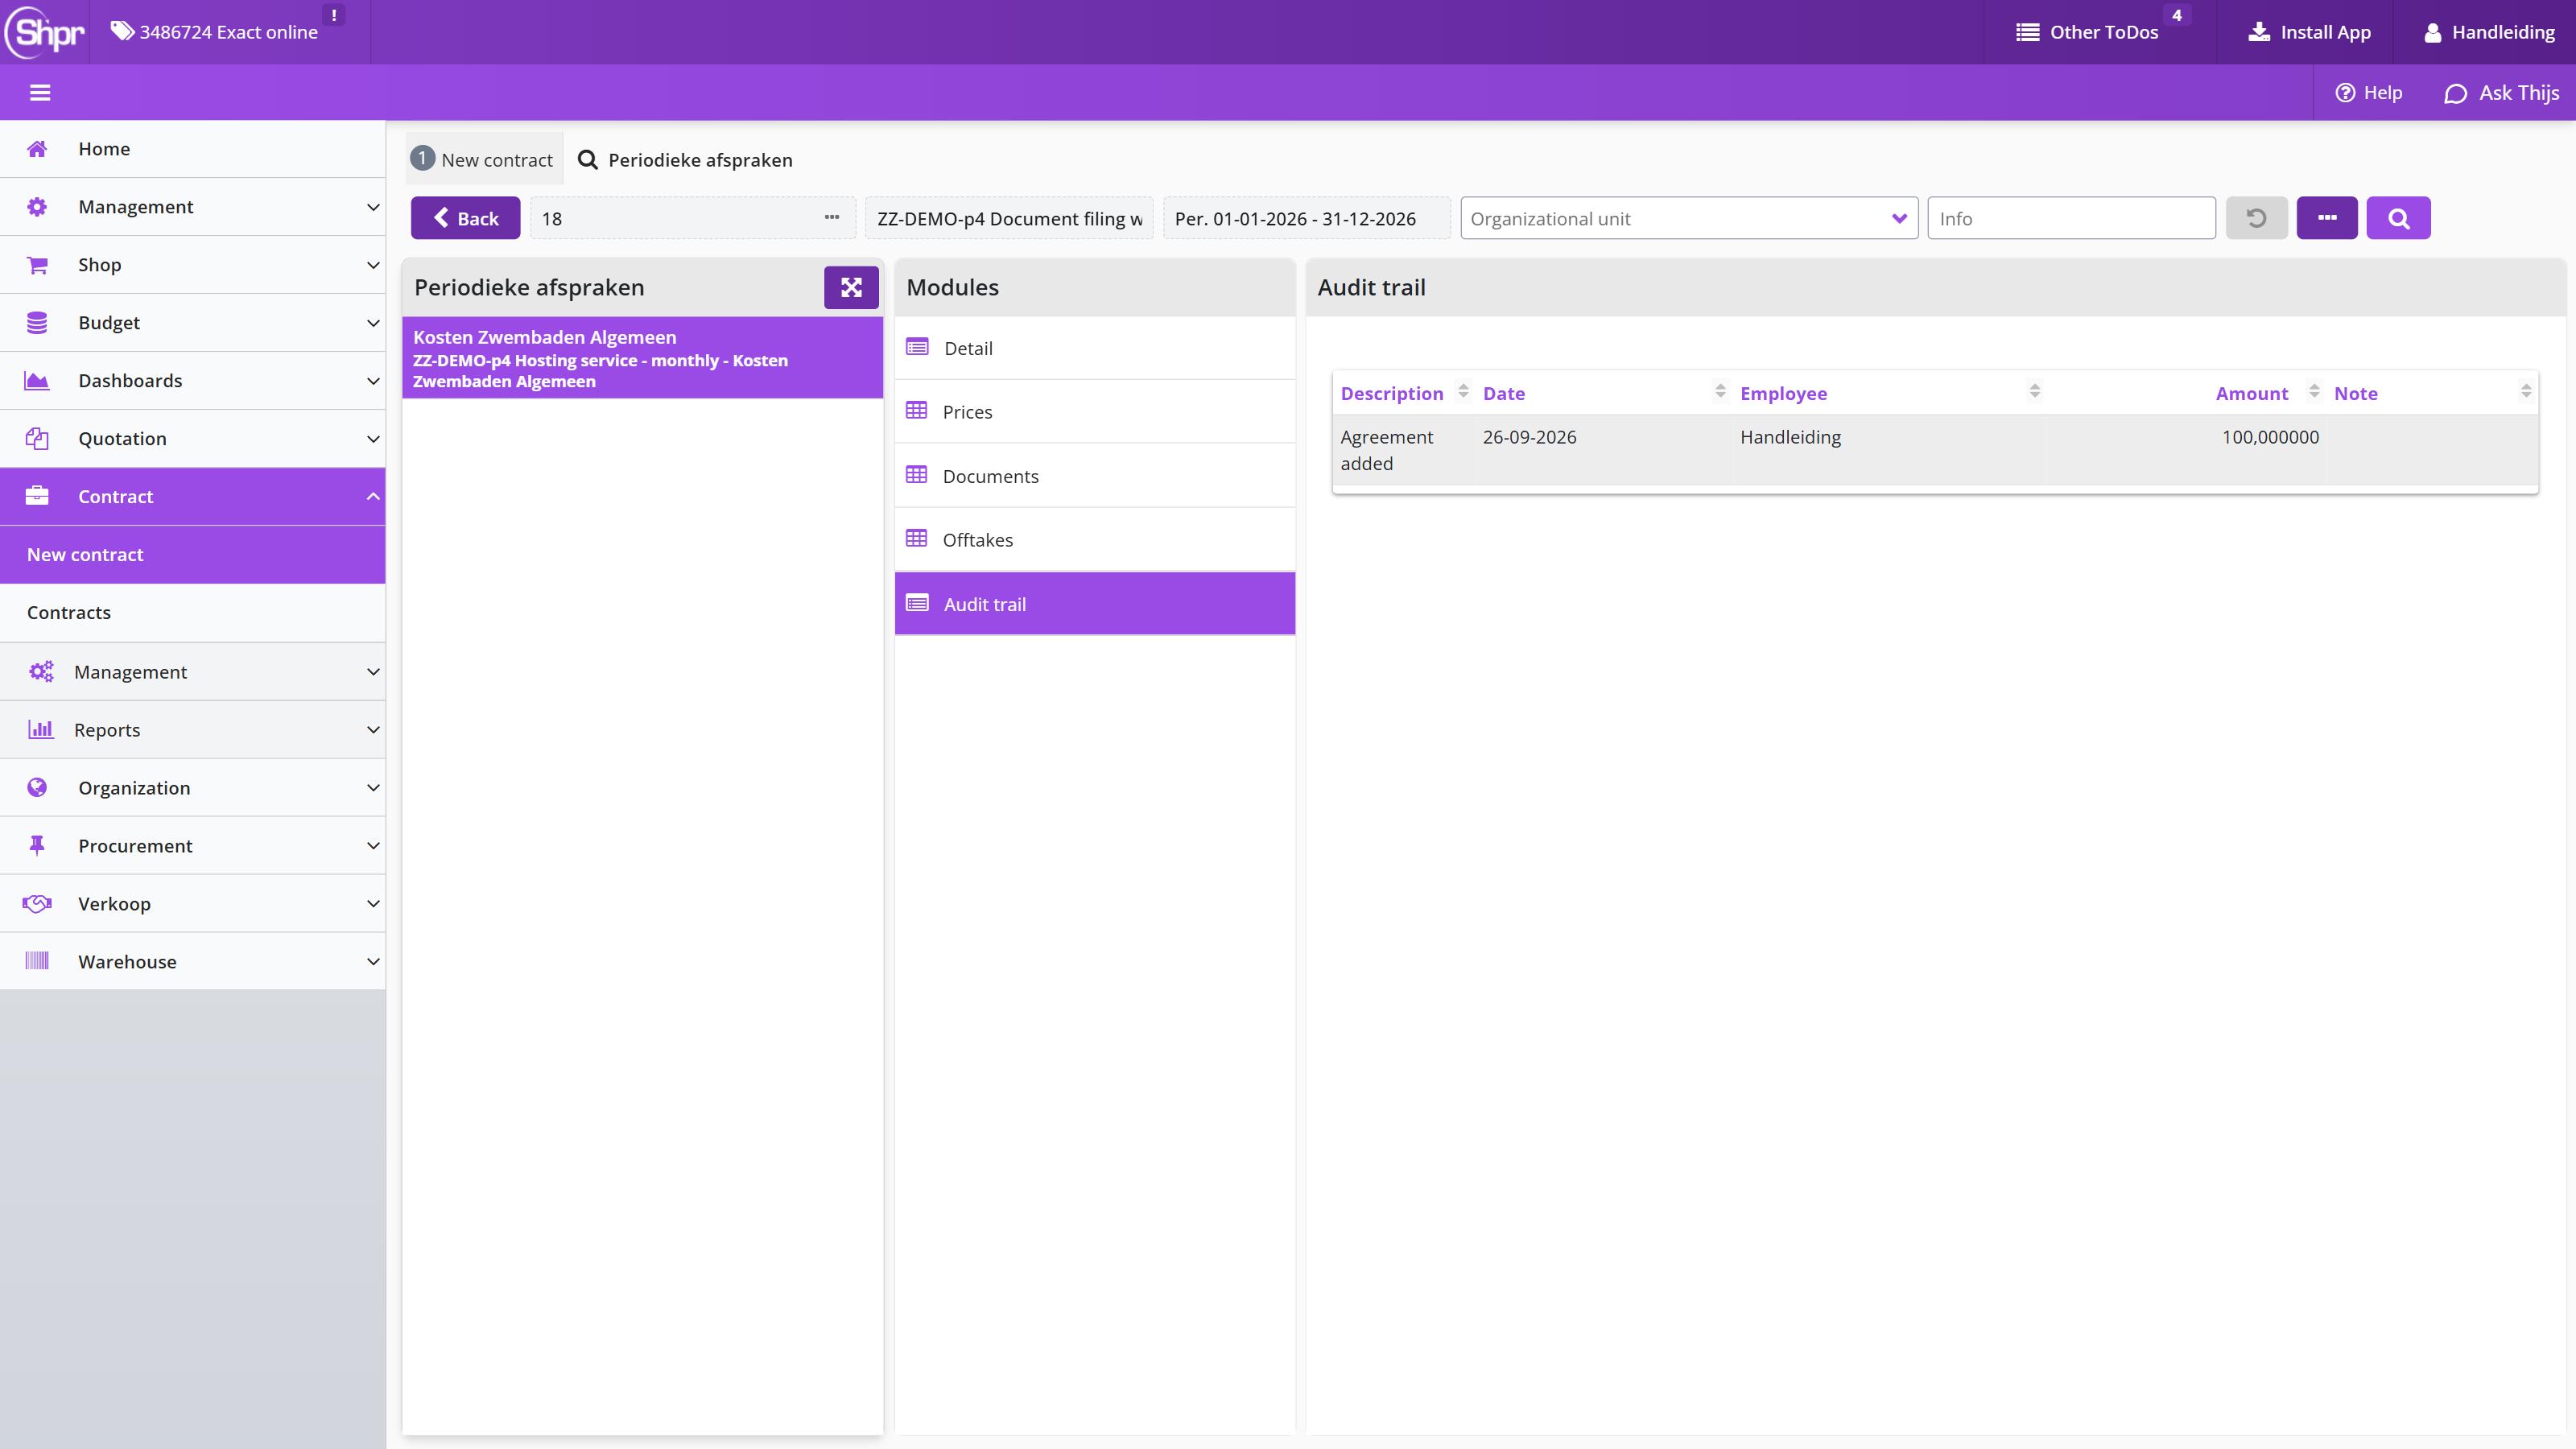This screenshot has width=2576, height=1449.
Task: Expand the Procurement sidebar menu
Action: [x=193, y=846]
